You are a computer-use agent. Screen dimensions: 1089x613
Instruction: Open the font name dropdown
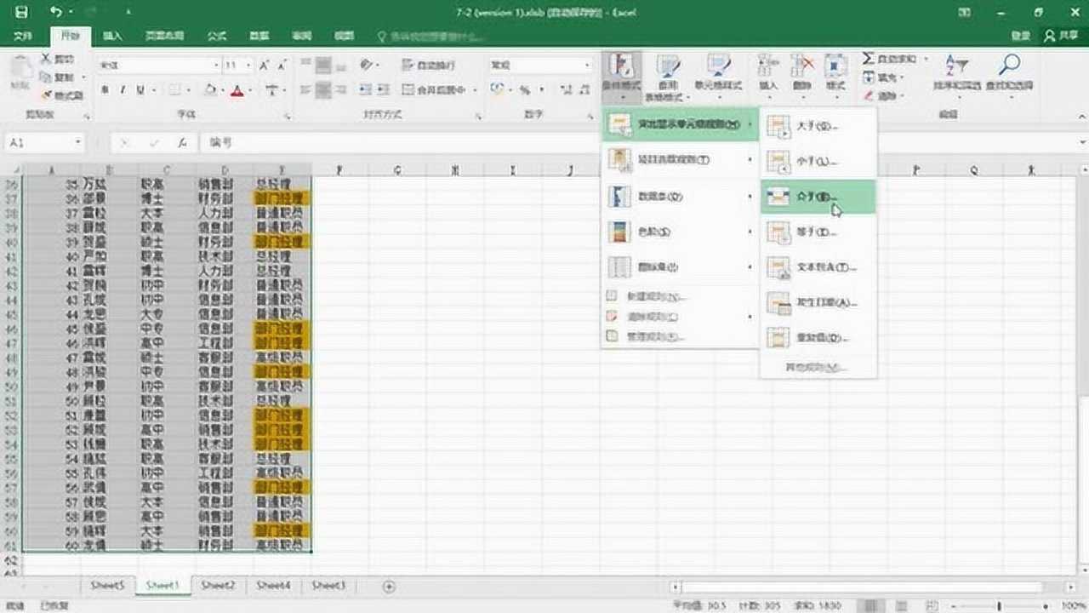click(x=216, y=66)
